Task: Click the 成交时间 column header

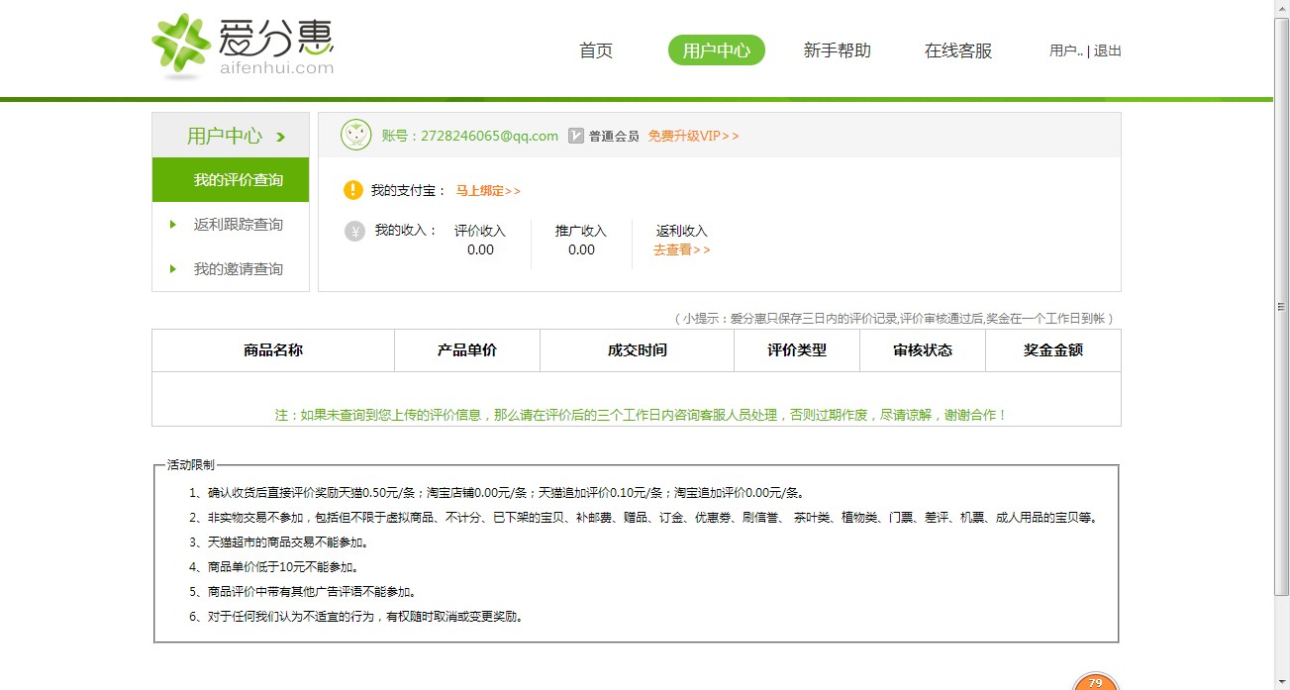Action: (638, 350)
